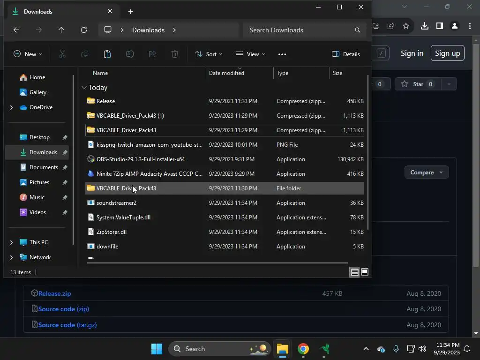
Task: Click the Share icon in Explorer toolbar
Action: tap(152, 54)
